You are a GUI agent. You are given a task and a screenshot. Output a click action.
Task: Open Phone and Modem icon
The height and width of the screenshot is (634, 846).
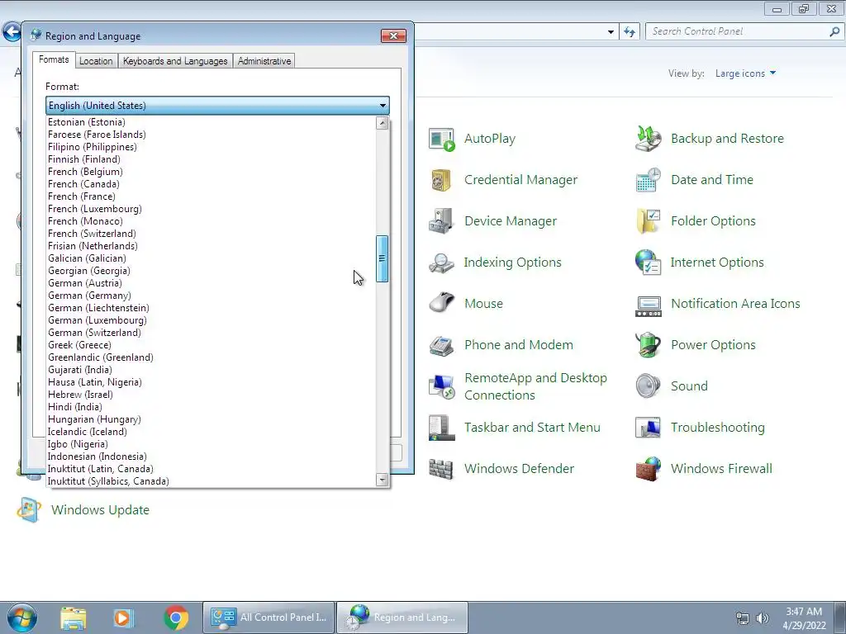pos(441,345)
